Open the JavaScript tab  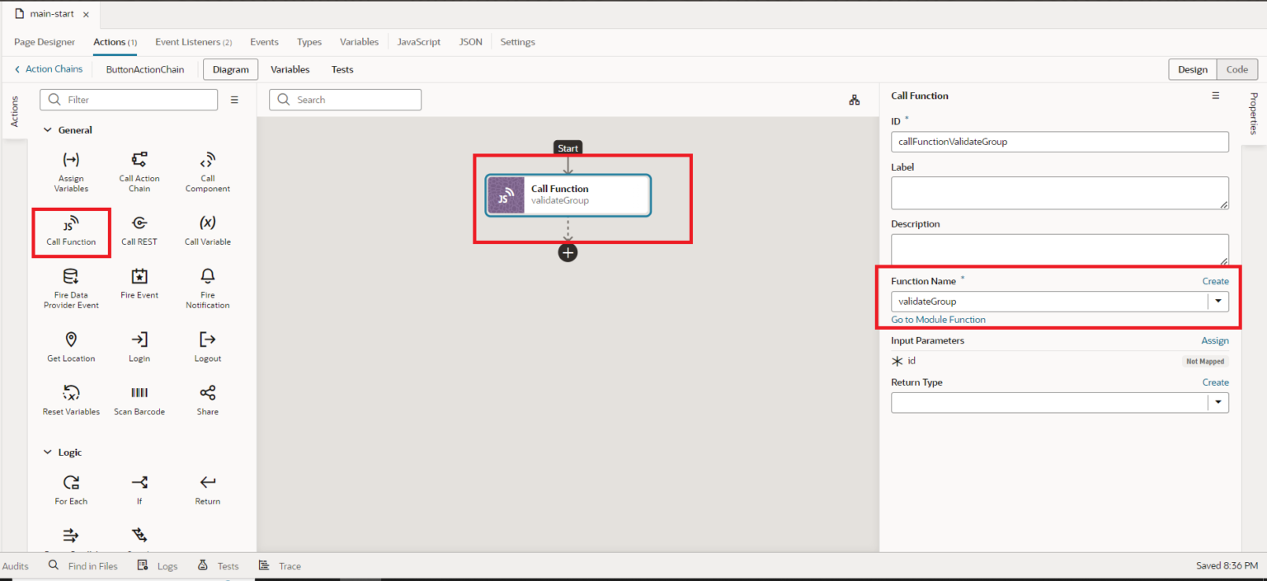418,41
